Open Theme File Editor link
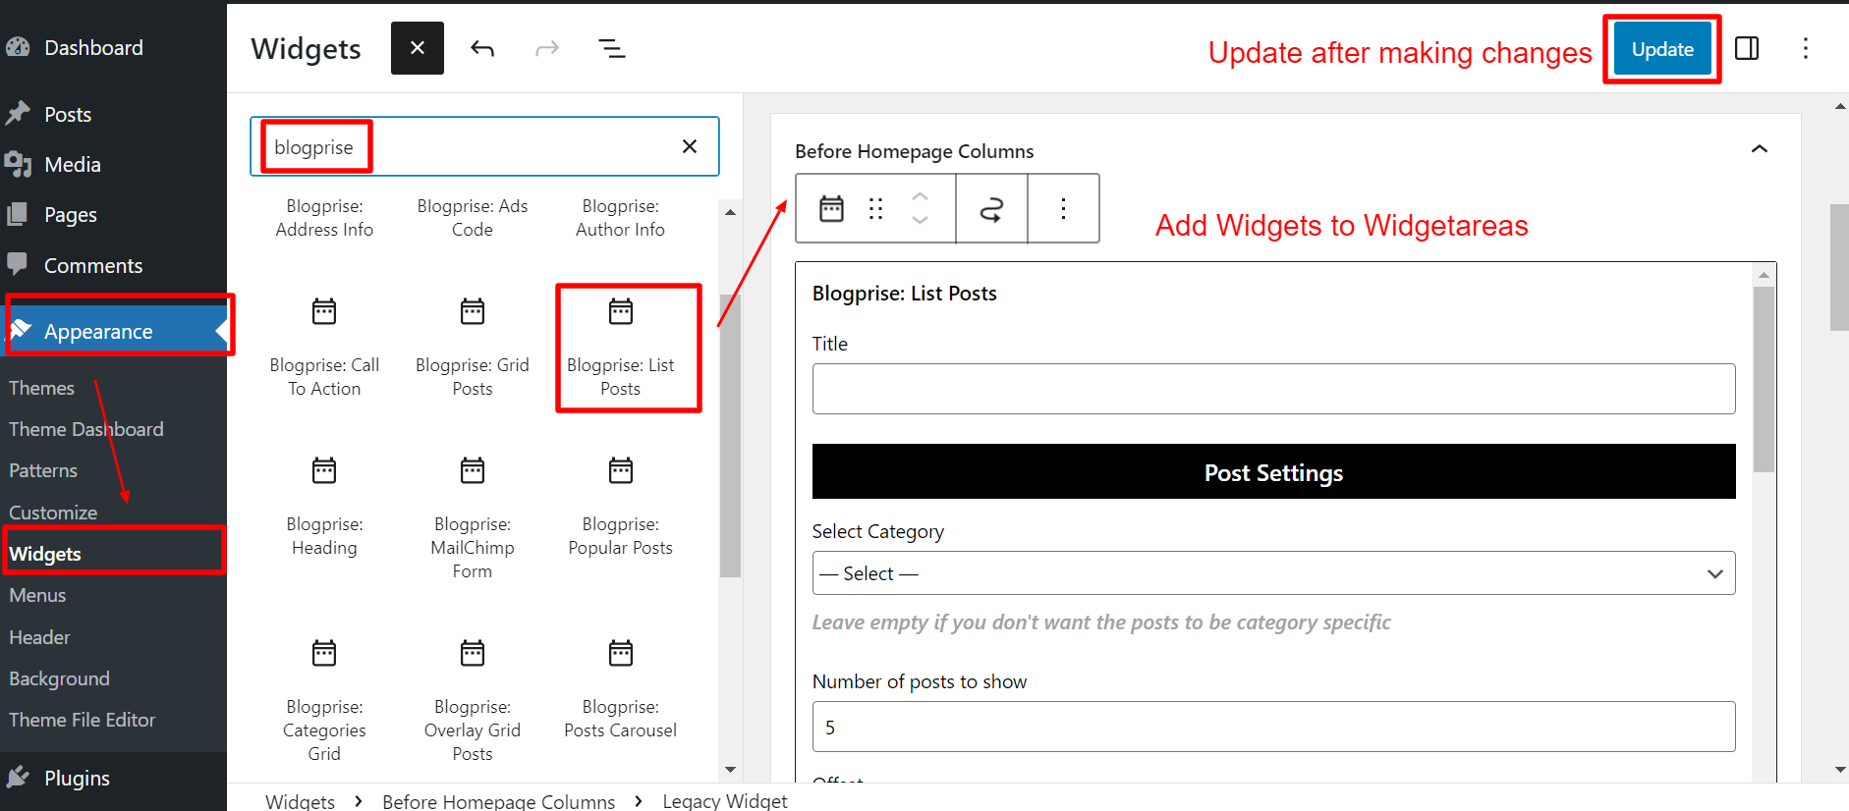Image resolution: width=1849 pixels, height=811 pixels. [83, 720]
